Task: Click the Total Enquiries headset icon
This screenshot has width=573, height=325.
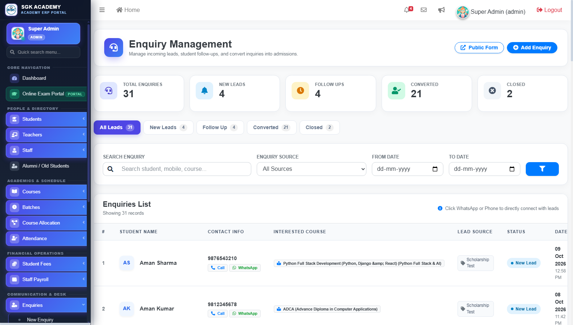Action: coord(109,91)
